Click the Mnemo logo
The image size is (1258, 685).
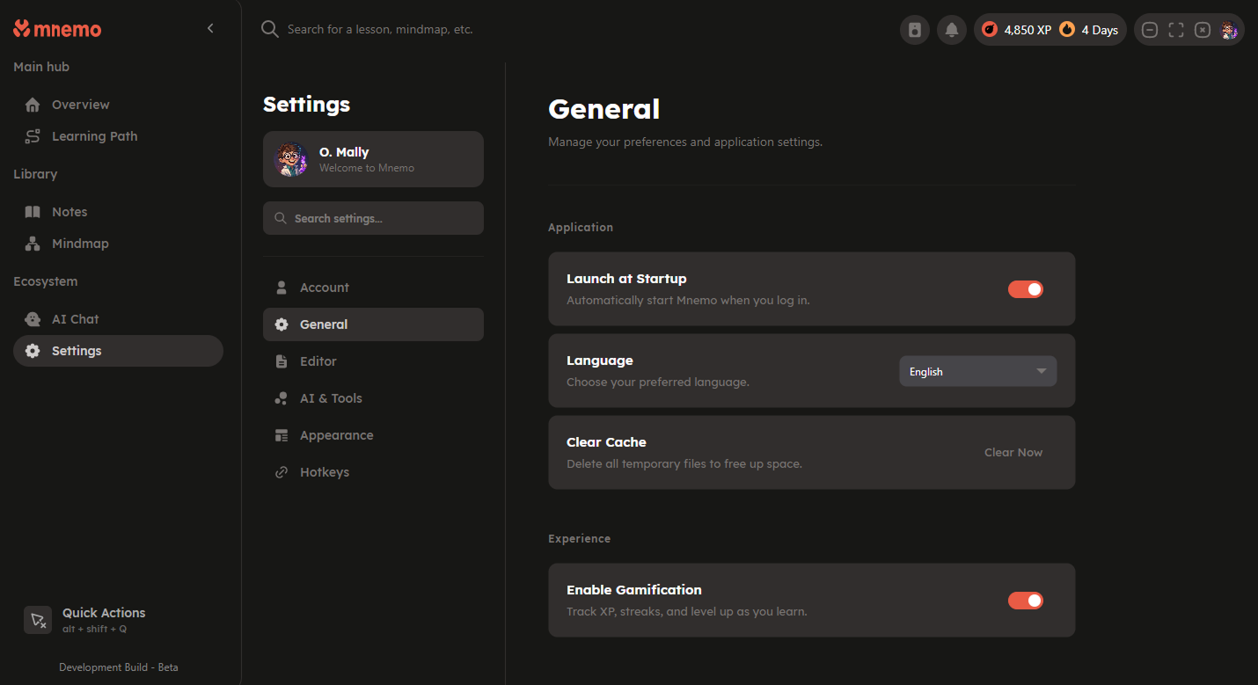58,29
